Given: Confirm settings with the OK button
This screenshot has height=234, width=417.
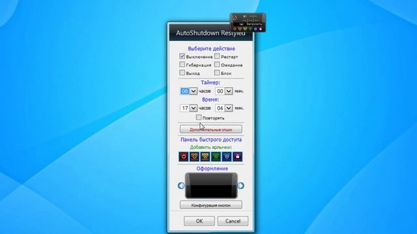Looking at the screenshot, I should click(199, 221).
